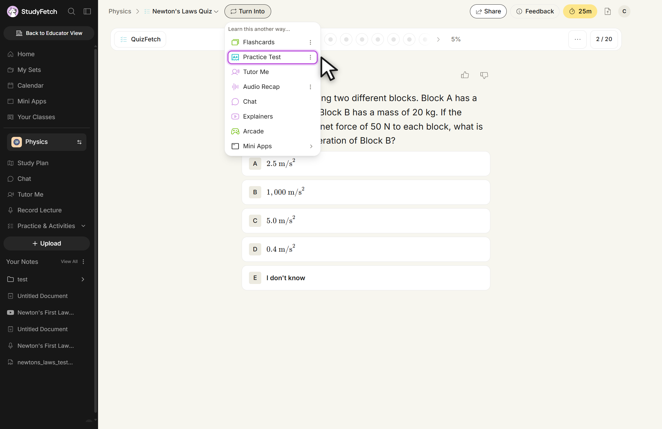Screen dimensions: 662x429
Task: Click the StudyFetch logo icon
Action: (13, 11)
